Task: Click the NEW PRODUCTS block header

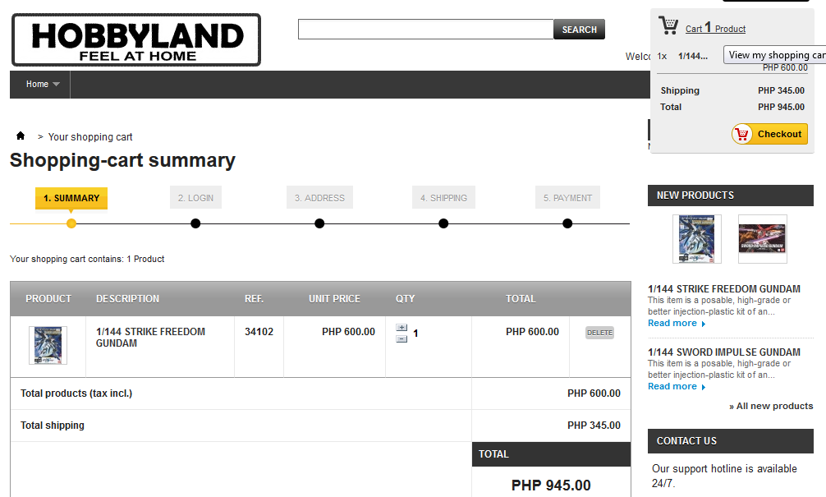Action: 730,196
